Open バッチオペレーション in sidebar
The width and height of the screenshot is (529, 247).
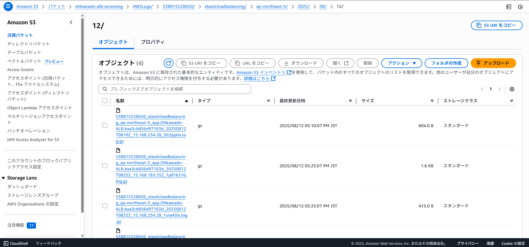pos(29,131)
